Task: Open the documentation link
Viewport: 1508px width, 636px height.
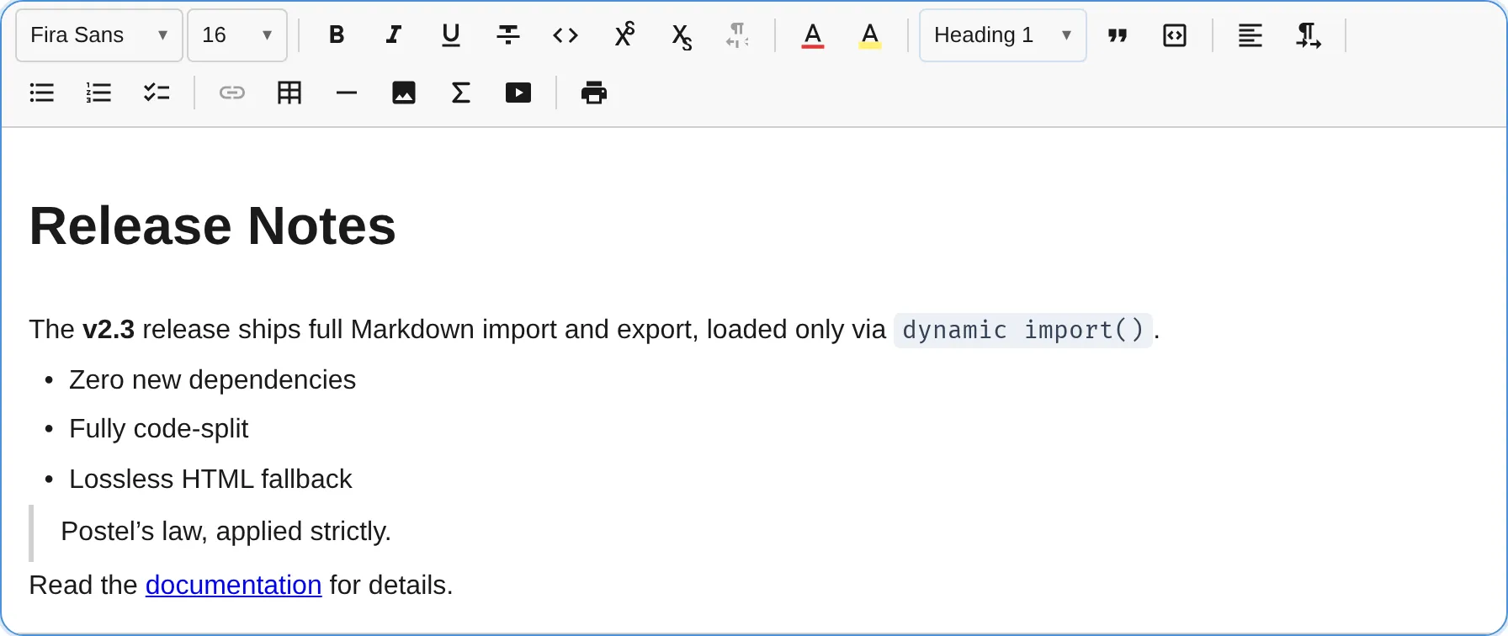Action: 233,585
